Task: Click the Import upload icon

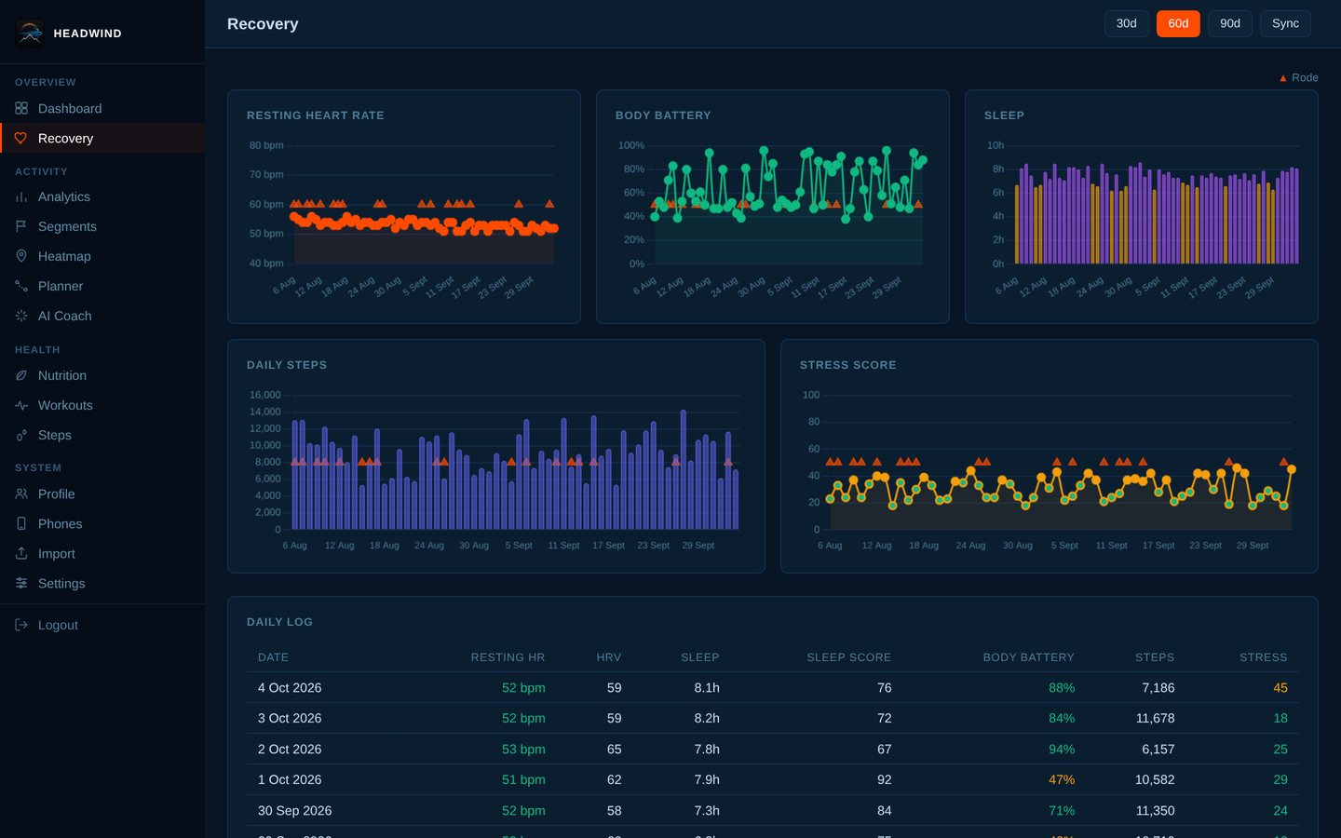Action: tap(21, 553)
